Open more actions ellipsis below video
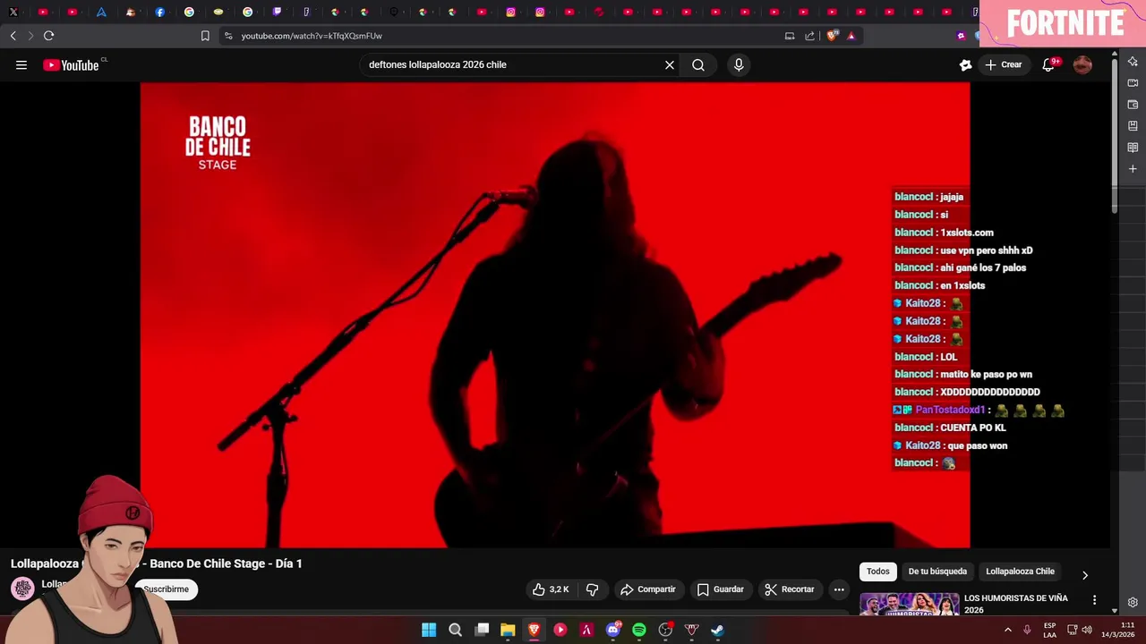 point(839,589)
